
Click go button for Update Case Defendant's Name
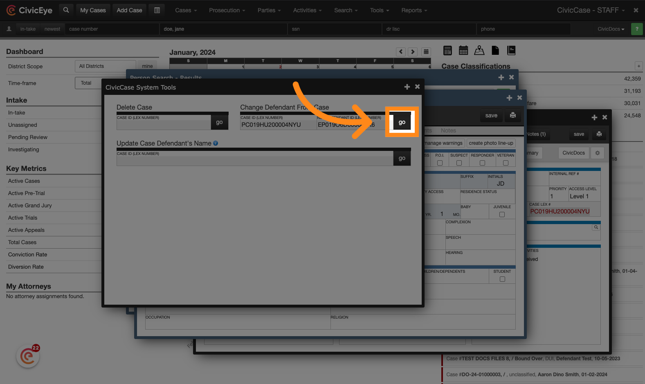click(x=402, y=158)
